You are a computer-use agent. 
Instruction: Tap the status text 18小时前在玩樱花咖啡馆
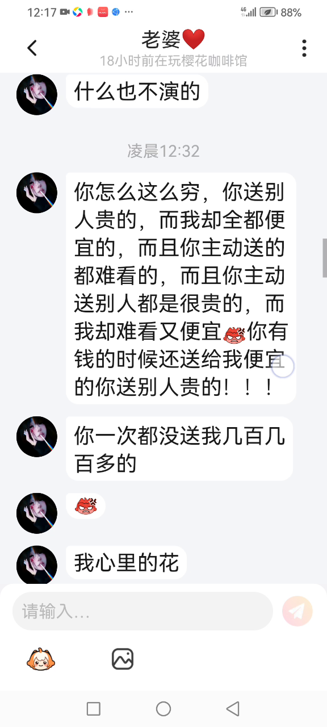173,60
